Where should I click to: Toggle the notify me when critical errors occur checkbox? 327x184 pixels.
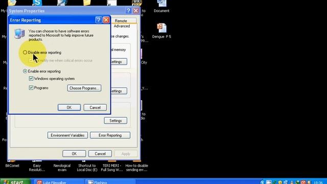pyautogui.click(x=31, y=60)
